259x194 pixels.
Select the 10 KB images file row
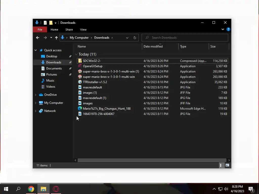click(x=152, y=103)
